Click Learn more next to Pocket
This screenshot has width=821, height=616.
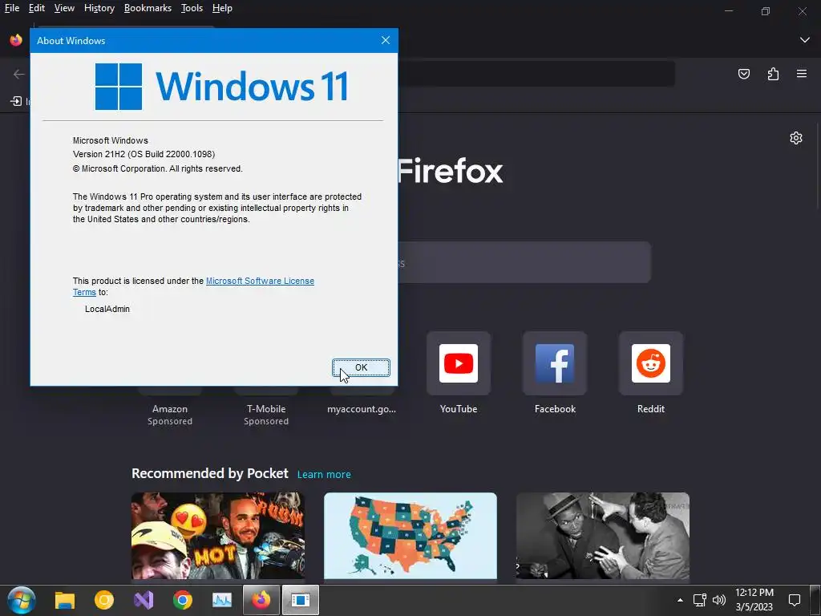pyautogui.click(x=324, y=475)
